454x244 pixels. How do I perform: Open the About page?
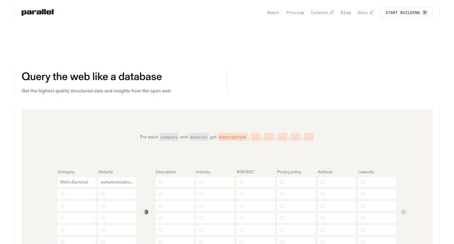(273, 13)
